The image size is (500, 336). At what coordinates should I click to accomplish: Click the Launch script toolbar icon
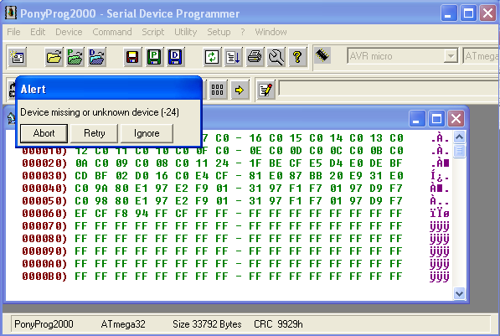[x=233, y=58]
